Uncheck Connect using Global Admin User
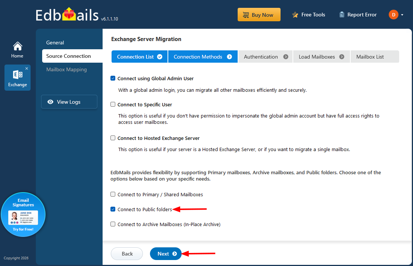Viewport: 413px width, 266px height. [x=113, y=78]
